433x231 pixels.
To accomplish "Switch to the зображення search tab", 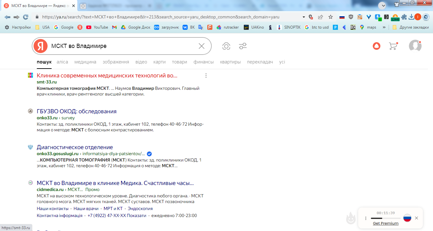I will click(116, 62).
